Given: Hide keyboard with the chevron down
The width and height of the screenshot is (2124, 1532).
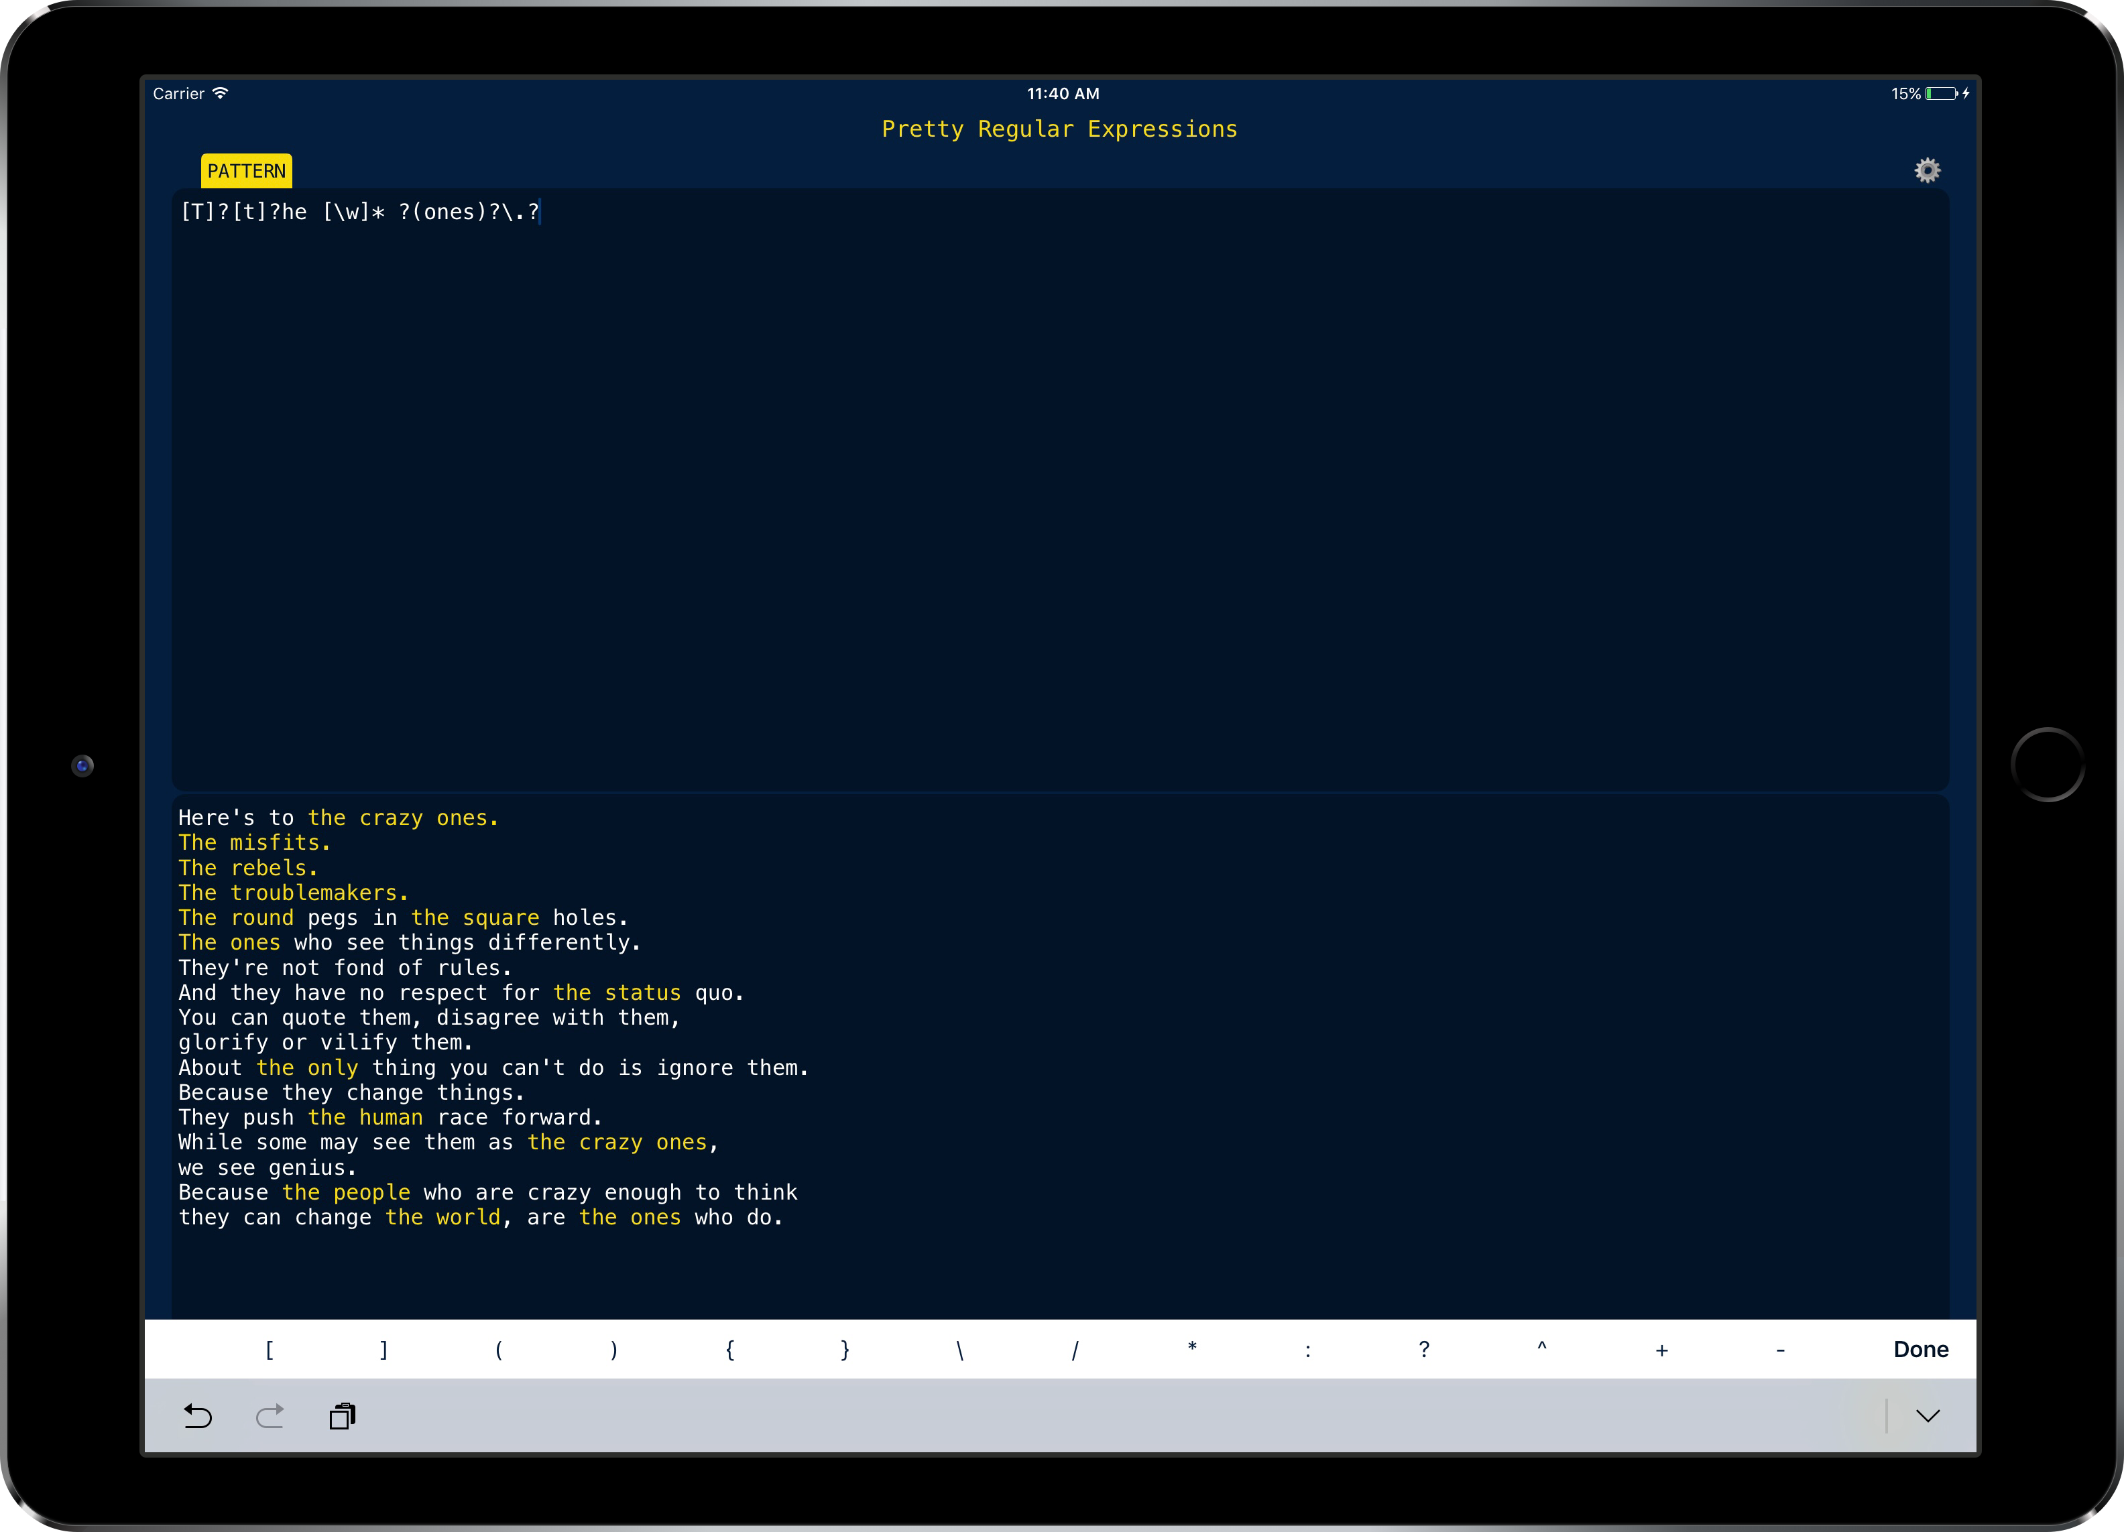Looking at the screenshot, I should [1926, 1416].
